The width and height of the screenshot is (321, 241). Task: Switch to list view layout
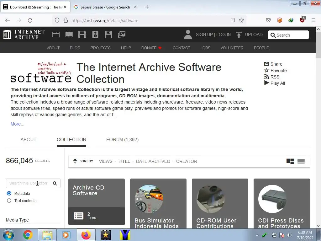point(301,162)
